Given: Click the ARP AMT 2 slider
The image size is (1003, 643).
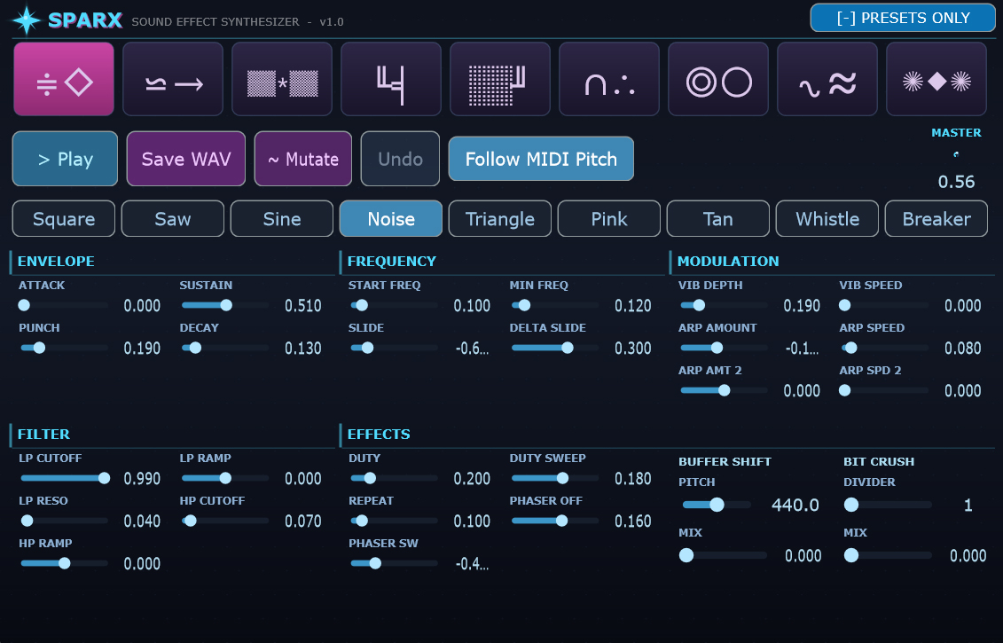Looking at the screenshot, I should (725, 390).
